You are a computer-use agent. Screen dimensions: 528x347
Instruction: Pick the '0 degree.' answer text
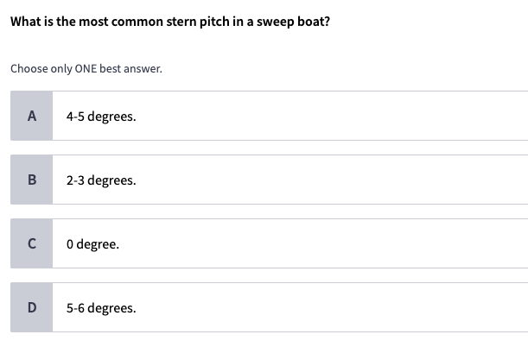pyautogui.click(x=92, y=244)
